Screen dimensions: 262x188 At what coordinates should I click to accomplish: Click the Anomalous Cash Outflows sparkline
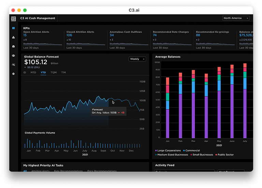(129, 44)
